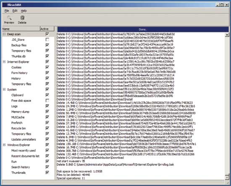This screenshot has height=186, width=231.
Task: Select the Run tree item
Action: (x=14, y=162)
